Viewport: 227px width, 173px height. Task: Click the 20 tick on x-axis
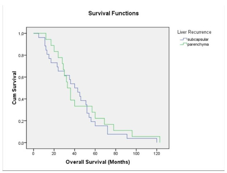point(54,154)
